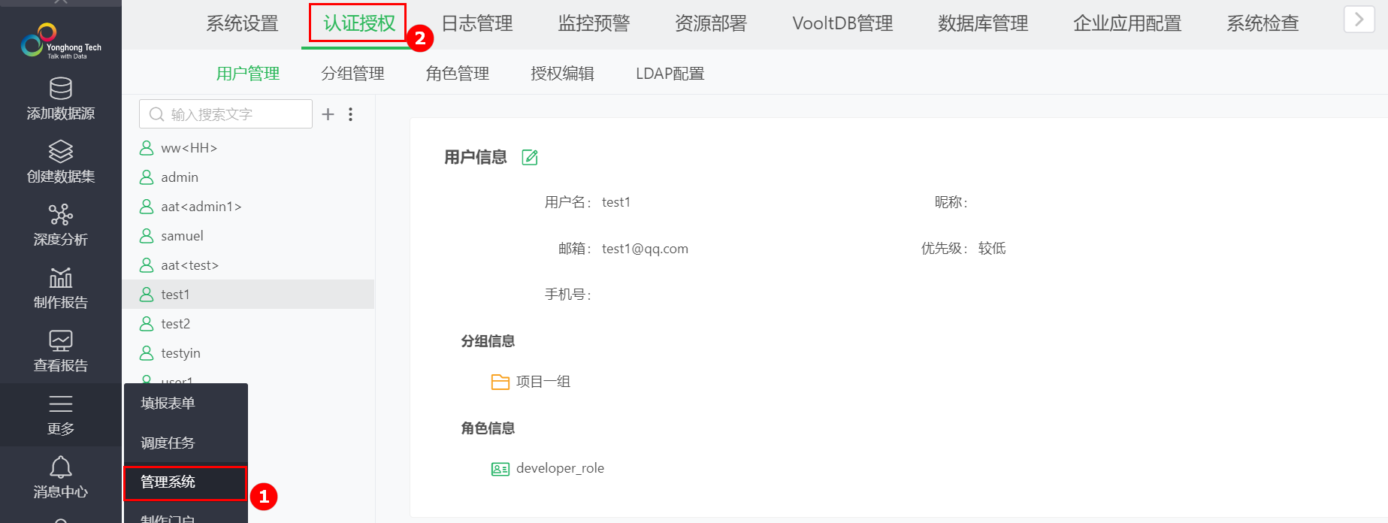Click the Yonghong Tech logo
The width and height of the screenshot is (1388, 523).
coord(60,41)
